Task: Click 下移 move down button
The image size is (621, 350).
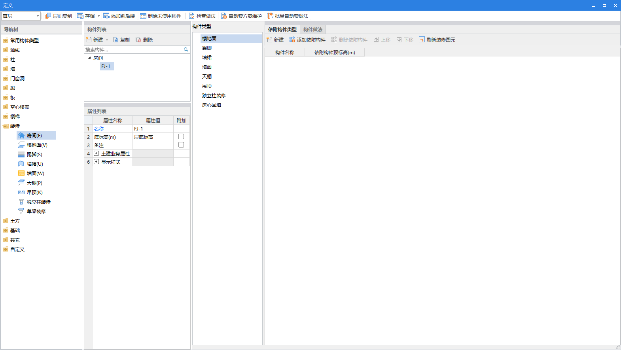Action: pyautogui.click(x=405, y=40)
